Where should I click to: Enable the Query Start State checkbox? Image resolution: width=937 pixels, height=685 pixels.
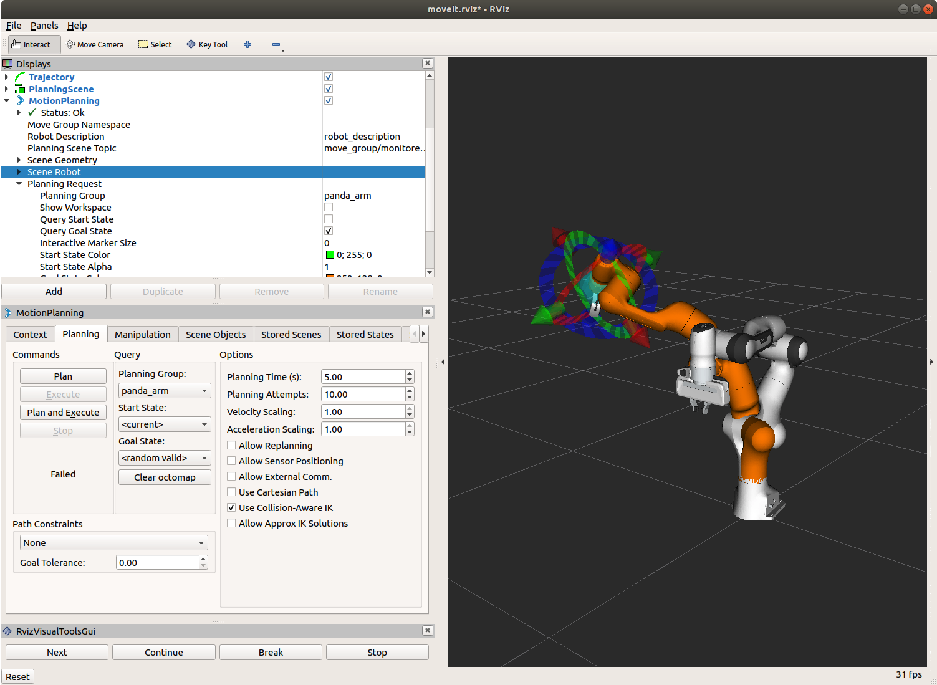tap(329, 219)
